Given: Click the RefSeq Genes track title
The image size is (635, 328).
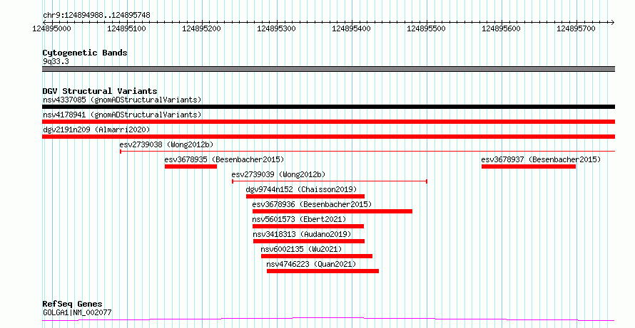Looking at the screenshot, I should pyautogui.click(x=73, y=305).
